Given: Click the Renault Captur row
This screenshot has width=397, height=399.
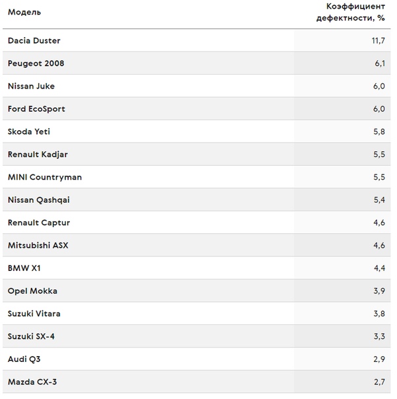Looking at the screenshot, I should point(197,223).
